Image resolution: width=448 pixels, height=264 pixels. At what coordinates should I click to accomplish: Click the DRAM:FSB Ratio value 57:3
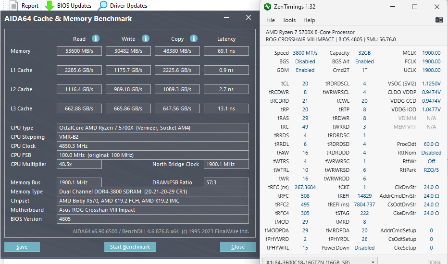226,182
